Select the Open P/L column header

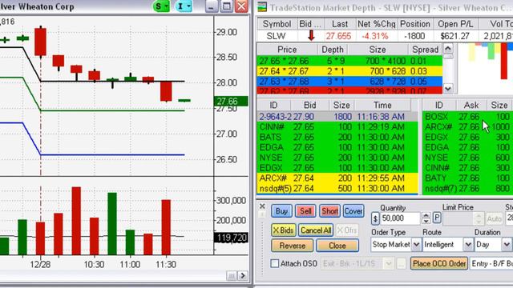coord(455,24)
